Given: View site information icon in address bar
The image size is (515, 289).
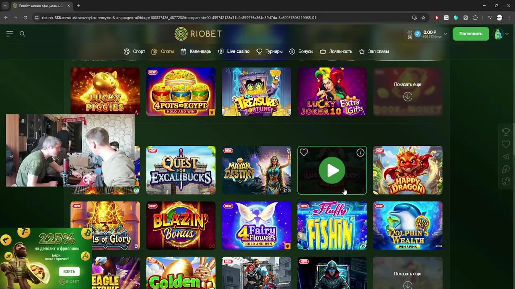Looking at the screenshot, I should (37, 18).
